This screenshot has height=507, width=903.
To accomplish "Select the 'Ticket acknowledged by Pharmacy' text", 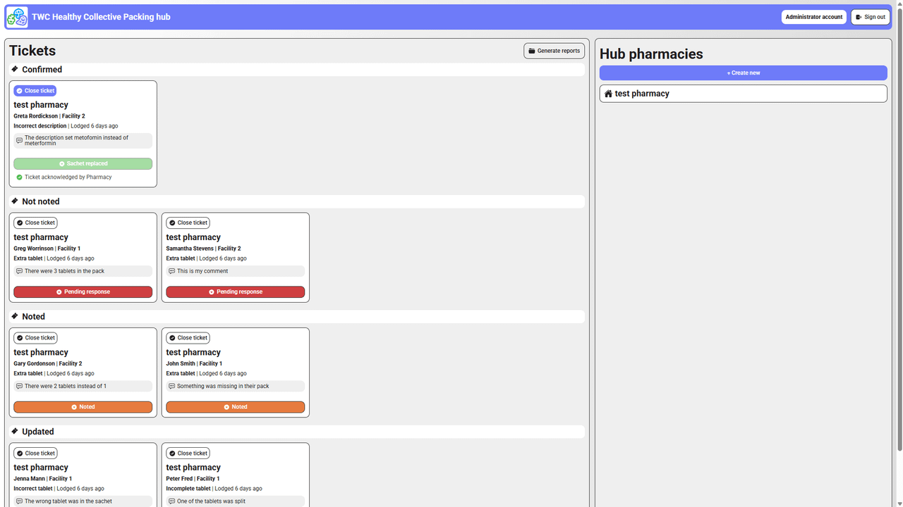I will [x=68, y=177].
